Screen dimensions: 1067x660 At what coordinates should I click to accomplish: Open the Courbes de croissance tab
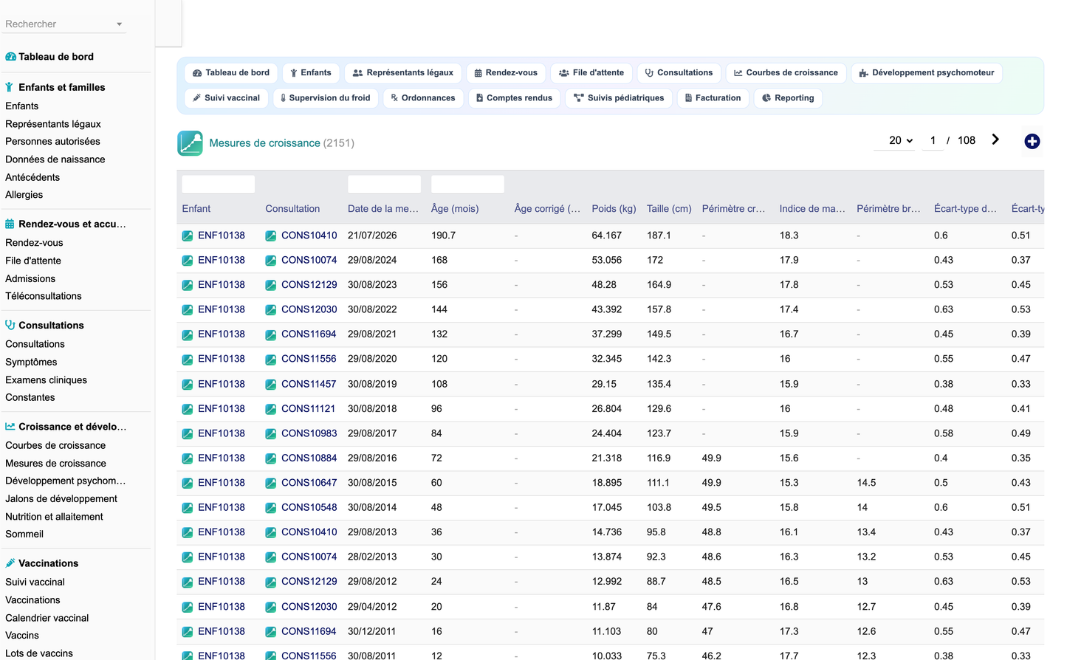coord(786,73)
